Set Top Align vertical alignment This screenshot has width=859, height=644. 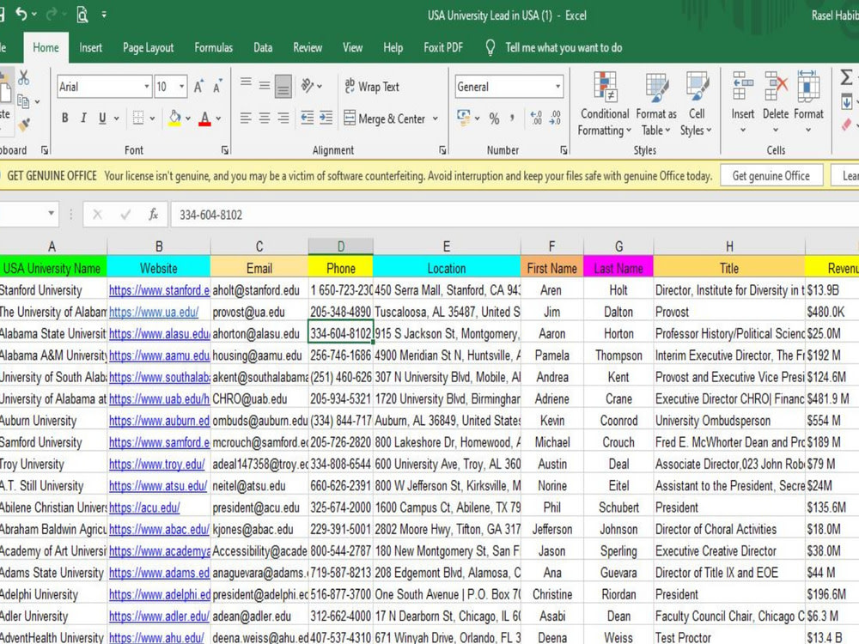(x=246, y=83)
